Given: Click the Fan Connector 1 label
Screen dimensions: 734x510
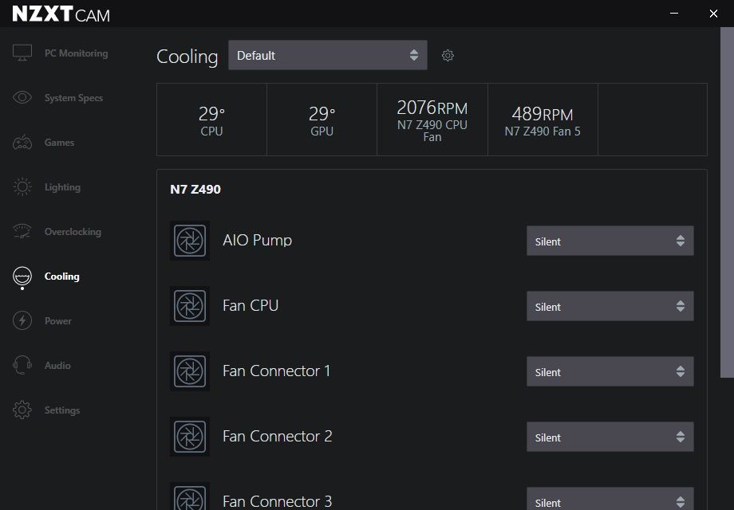Looking at the screenshot, I should point(277,371).
